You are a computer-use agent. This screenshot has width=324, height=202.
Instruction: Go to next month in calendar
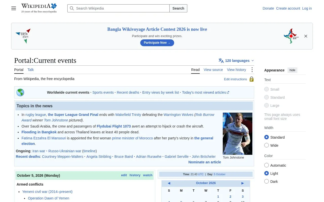[x=242, y=183]
